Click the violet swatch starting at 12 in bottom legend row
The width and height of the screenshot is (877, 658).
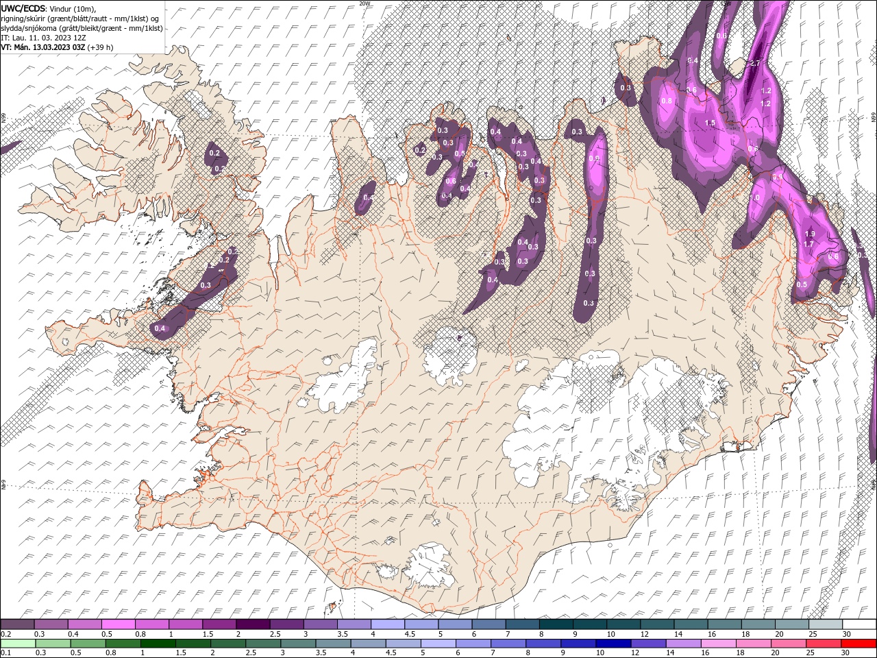pos(647,644)
